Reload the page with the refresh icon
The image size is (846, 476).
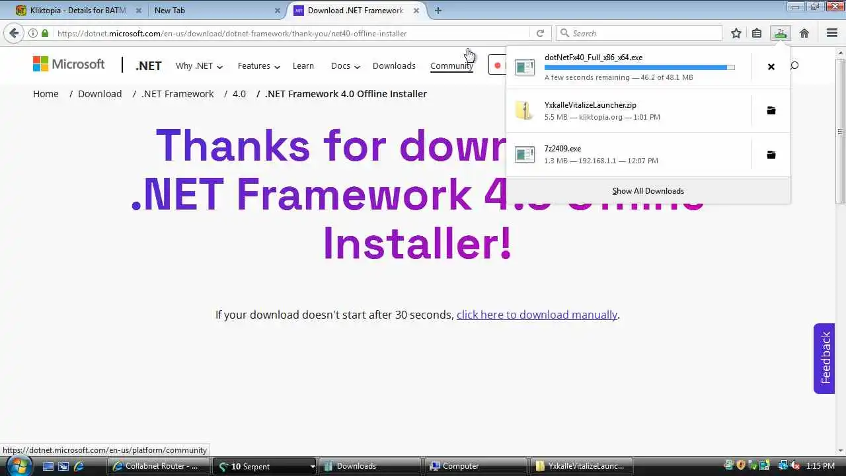[x=540, y=33]
